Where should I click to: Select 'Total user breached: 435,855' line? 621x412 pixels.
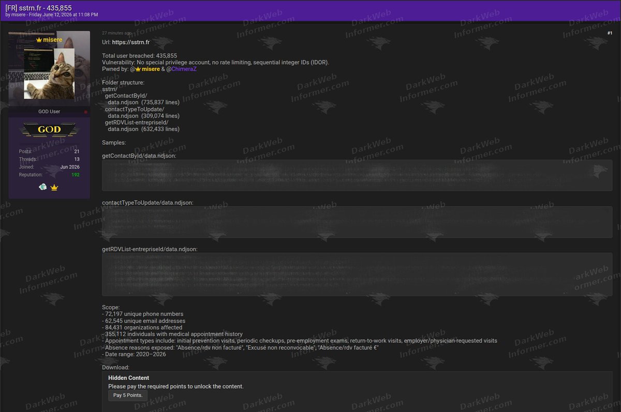click(140, 56)
